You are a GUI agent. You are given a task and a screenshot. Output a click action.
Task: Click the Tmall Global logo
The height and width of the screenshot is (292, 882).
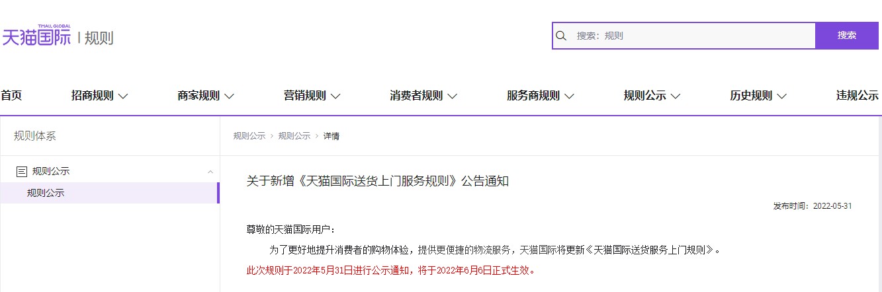(x=36, y=36)
